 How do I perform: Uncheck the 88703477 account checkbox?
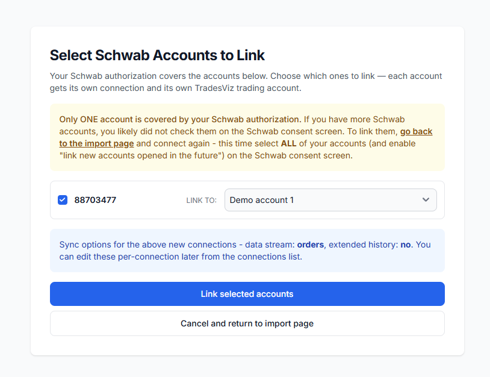pyautogui.click(x=63, y=200)
